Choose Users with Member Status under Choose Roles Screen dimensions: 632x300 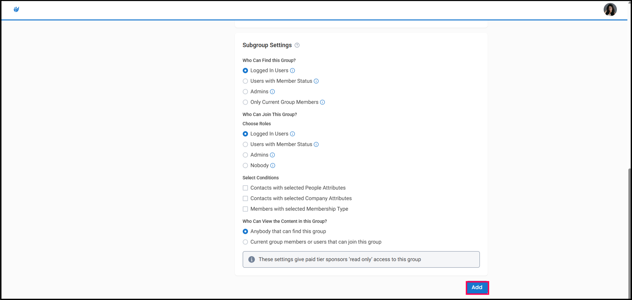point(245,144)
